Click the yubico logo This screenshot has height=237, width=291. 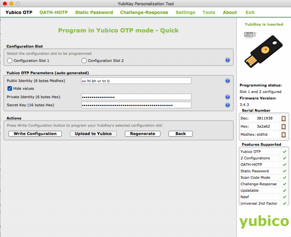tap(264, 222)
